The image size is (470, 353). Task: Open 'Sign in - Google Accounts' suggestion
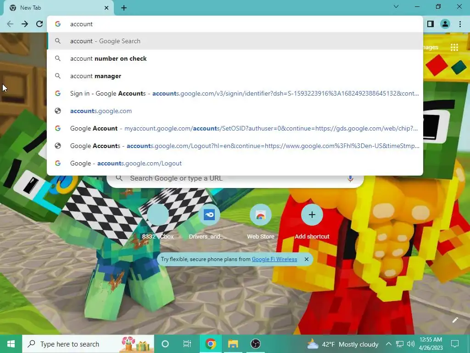coord(235,93)
